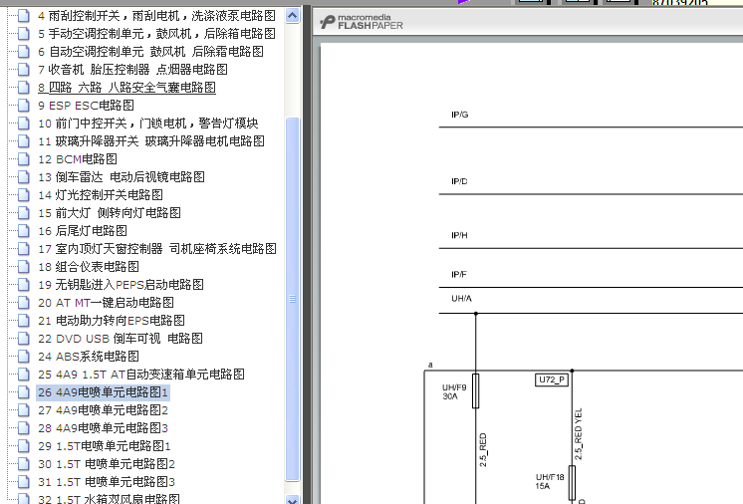Click the document icon next to 9 ESP ESC电路图
The width and height of the screenshot is (743, 504).
[x=23, y=106]
